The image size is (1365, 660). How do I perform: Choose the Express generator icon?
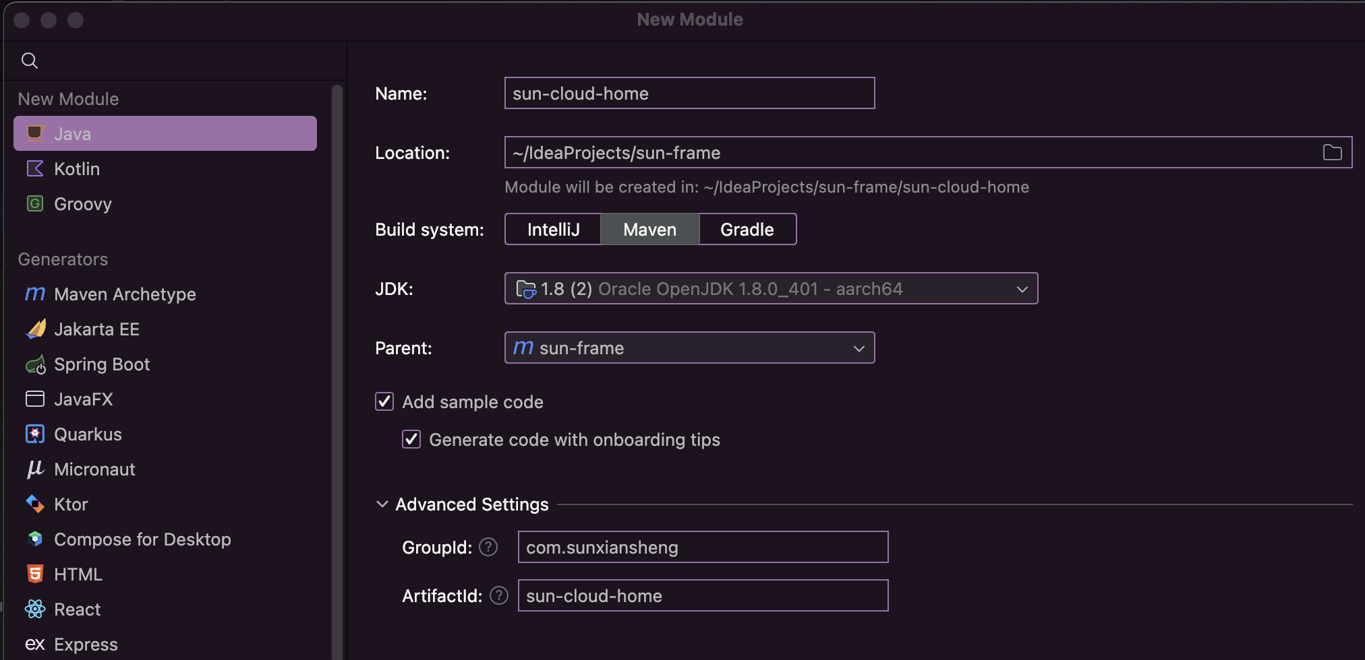pyautogui.click(x=35, y=645)
